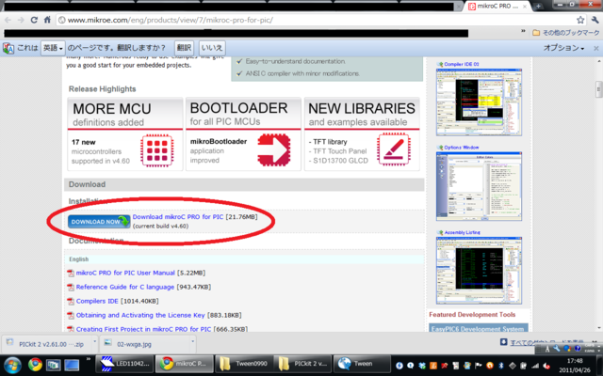
Task: Click the Bluetooth tray icon
Action: [501, 366]
